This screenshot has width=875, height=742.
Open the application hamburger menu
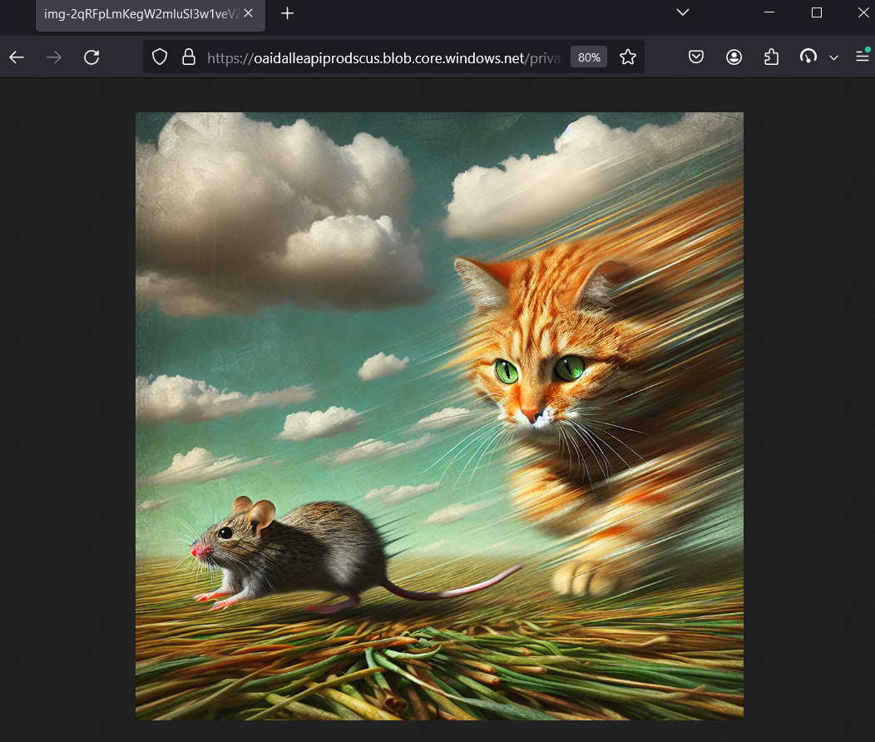click(x=862, y=57)
